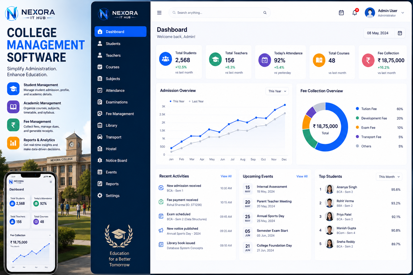The height and width of the screenshot is (275, 413).
Task: Click Priya Patel's profile photo
Action: coord(329,216)
